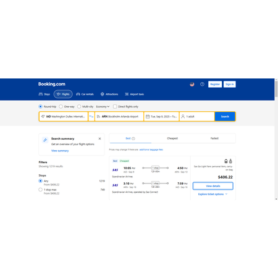Click the Best tab info icon
The width and height of the screenshot is (278, 278).
click(133, 138)
